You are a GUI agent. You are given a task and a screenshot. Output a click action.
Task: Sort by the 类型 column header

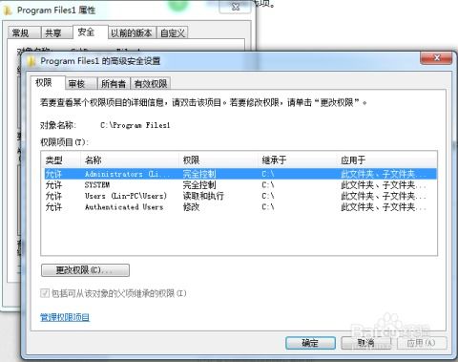(62, 160)
